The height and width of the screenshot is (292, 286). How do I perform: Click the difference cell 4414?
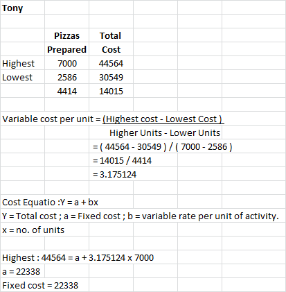[67, 91]
